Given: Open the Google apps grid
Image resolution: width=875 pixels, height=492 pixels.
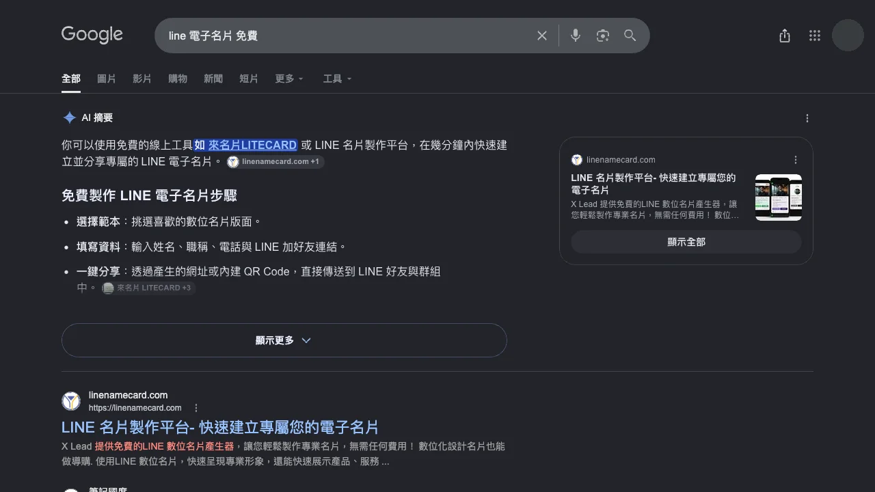Looking at the screenshot, I should 815,36.
